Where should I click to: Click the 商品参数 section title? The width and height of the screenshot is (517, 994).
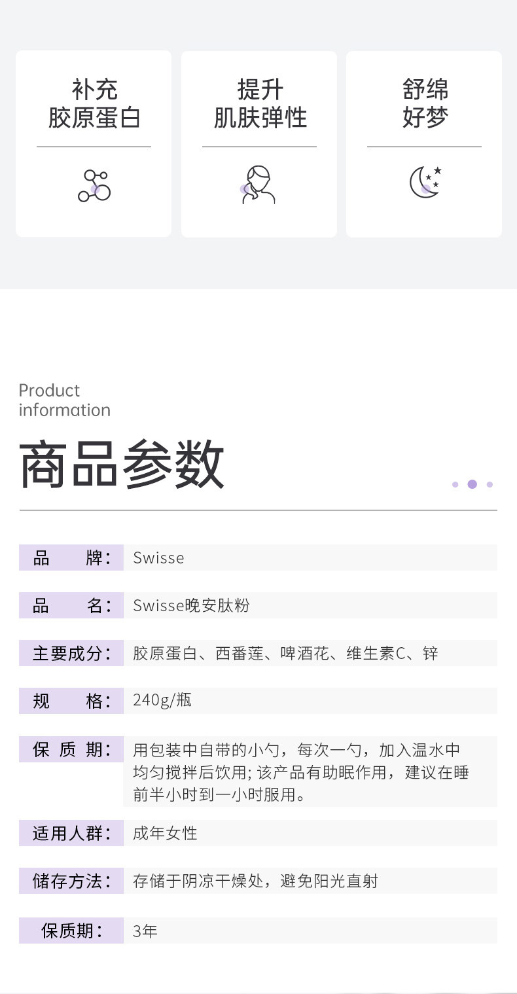coord(122,465)
